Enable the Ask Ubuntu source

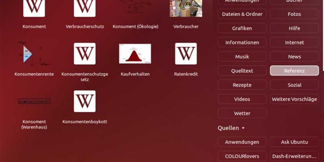tap(294, 142)
